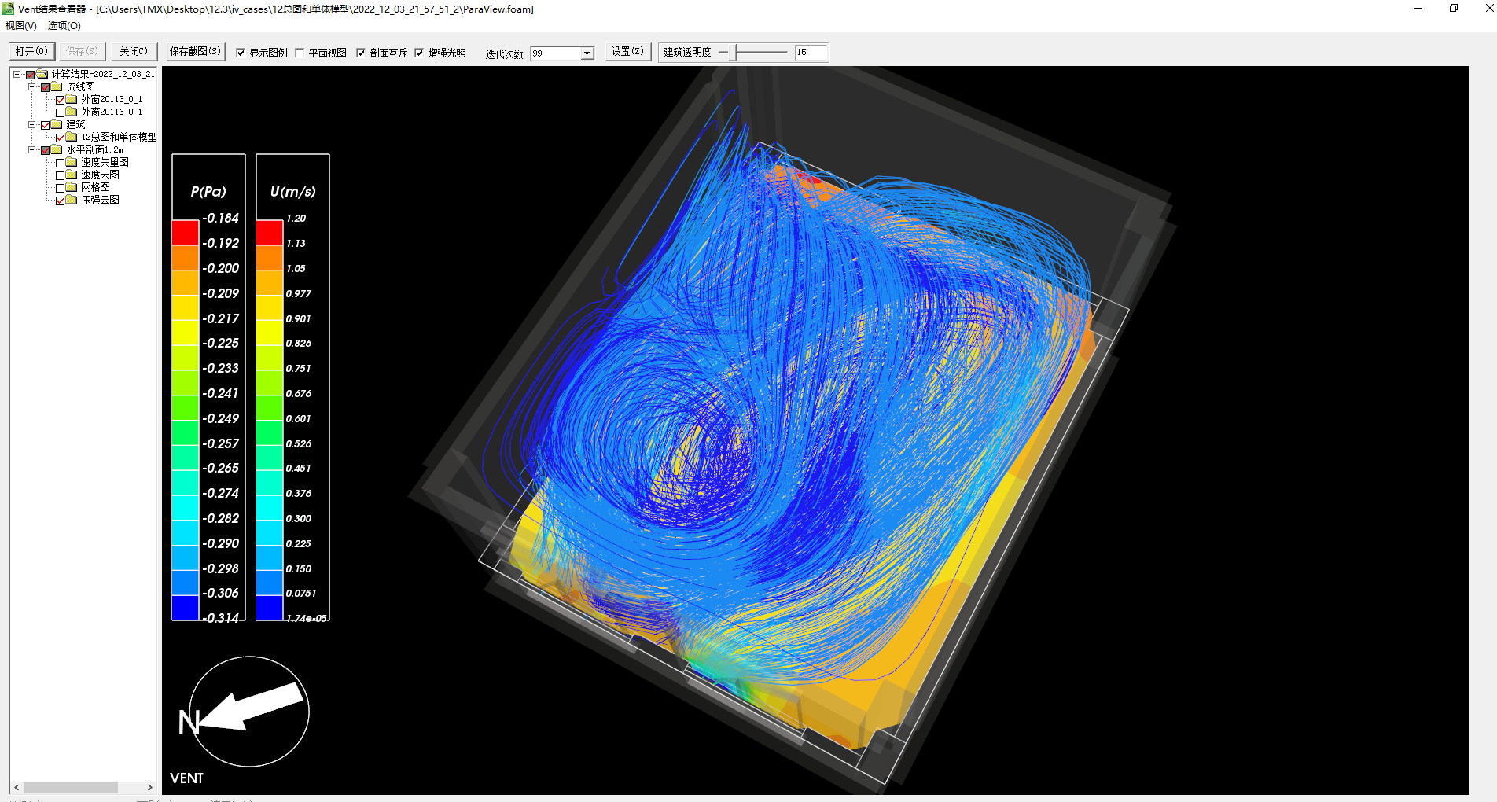
Task: Open the 迭代次数 dropdown list
Action: pos(587,53)
